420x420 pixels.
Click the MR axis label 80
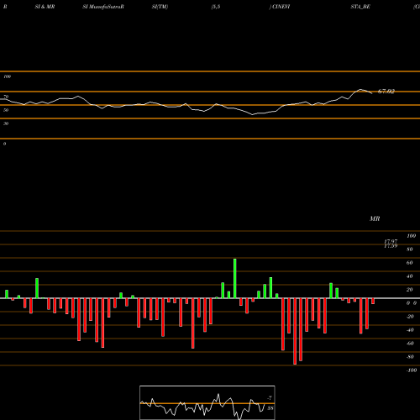409,249
